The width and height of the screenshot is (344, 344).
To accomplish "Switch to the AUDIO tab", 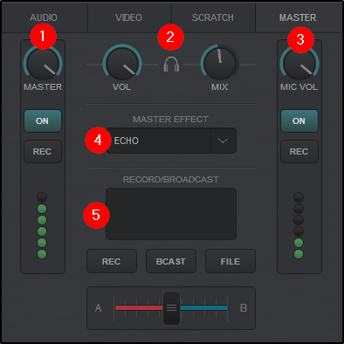I will (x=44, y=17).
